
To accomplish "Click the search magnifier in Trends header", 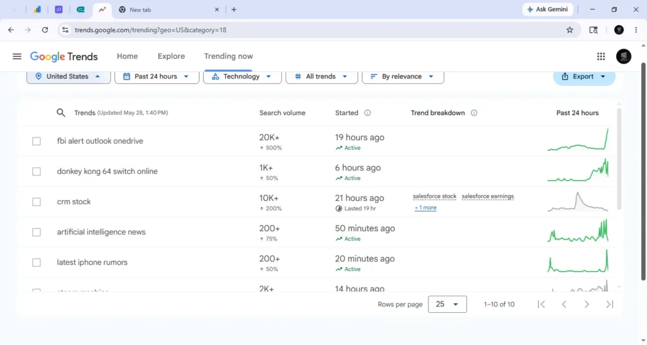I will click(61, 112).
